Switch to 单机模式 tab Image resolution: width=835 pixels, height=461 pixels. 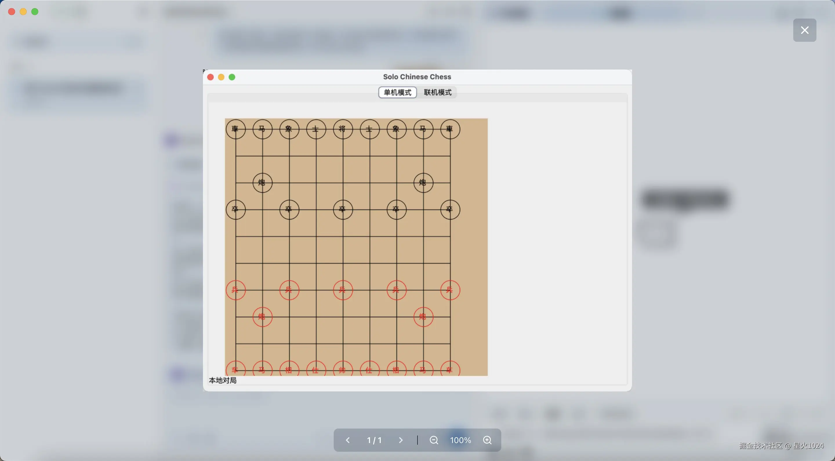397,92
